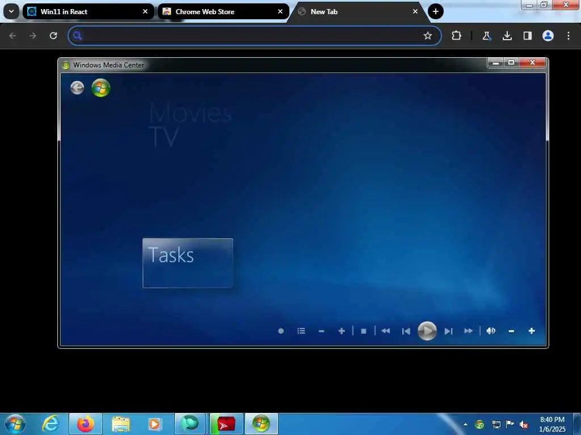Viewport: 581px width, 435px height.
Task: Skip to next track
Action: [x=448, y=331]
